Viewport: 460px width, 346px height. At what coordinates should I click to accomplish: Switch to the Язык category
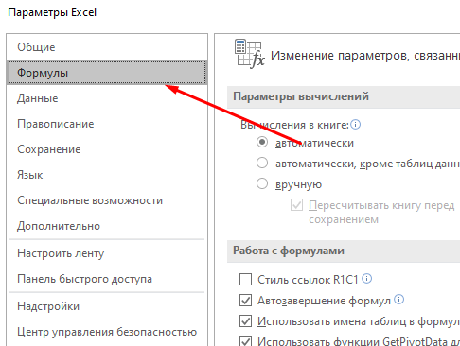tap(107, 175)
